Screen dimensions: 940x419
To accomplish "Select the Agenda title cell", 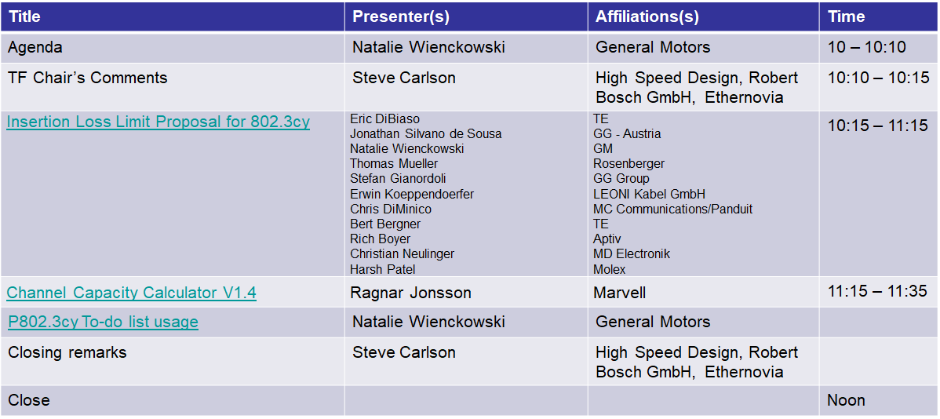I will click(x=173, y=47).
